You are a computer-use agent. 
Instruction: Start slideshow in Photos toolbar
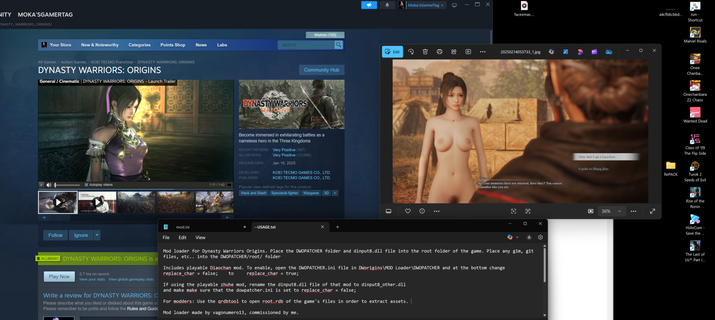click(x=468, y=52)
